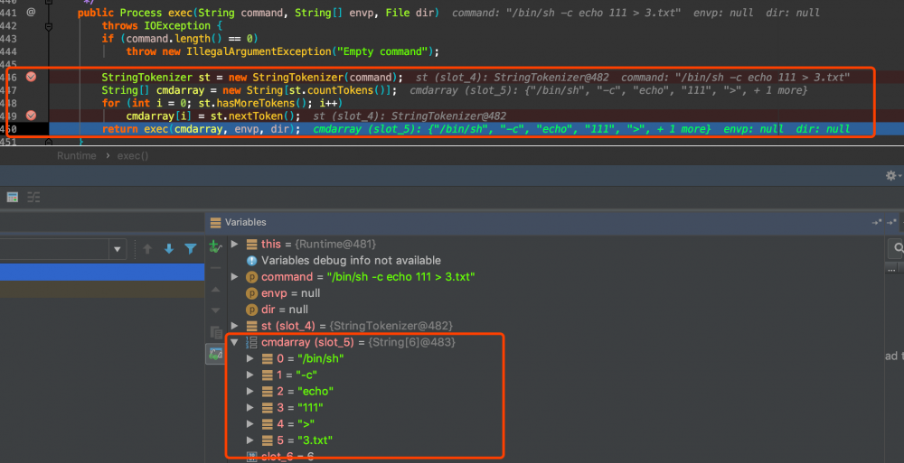The height and width of the screenshot is (463, 904).
Task: Click Move Watch Up arrow in Variables toolbar
Action: (x=216, y=290)
